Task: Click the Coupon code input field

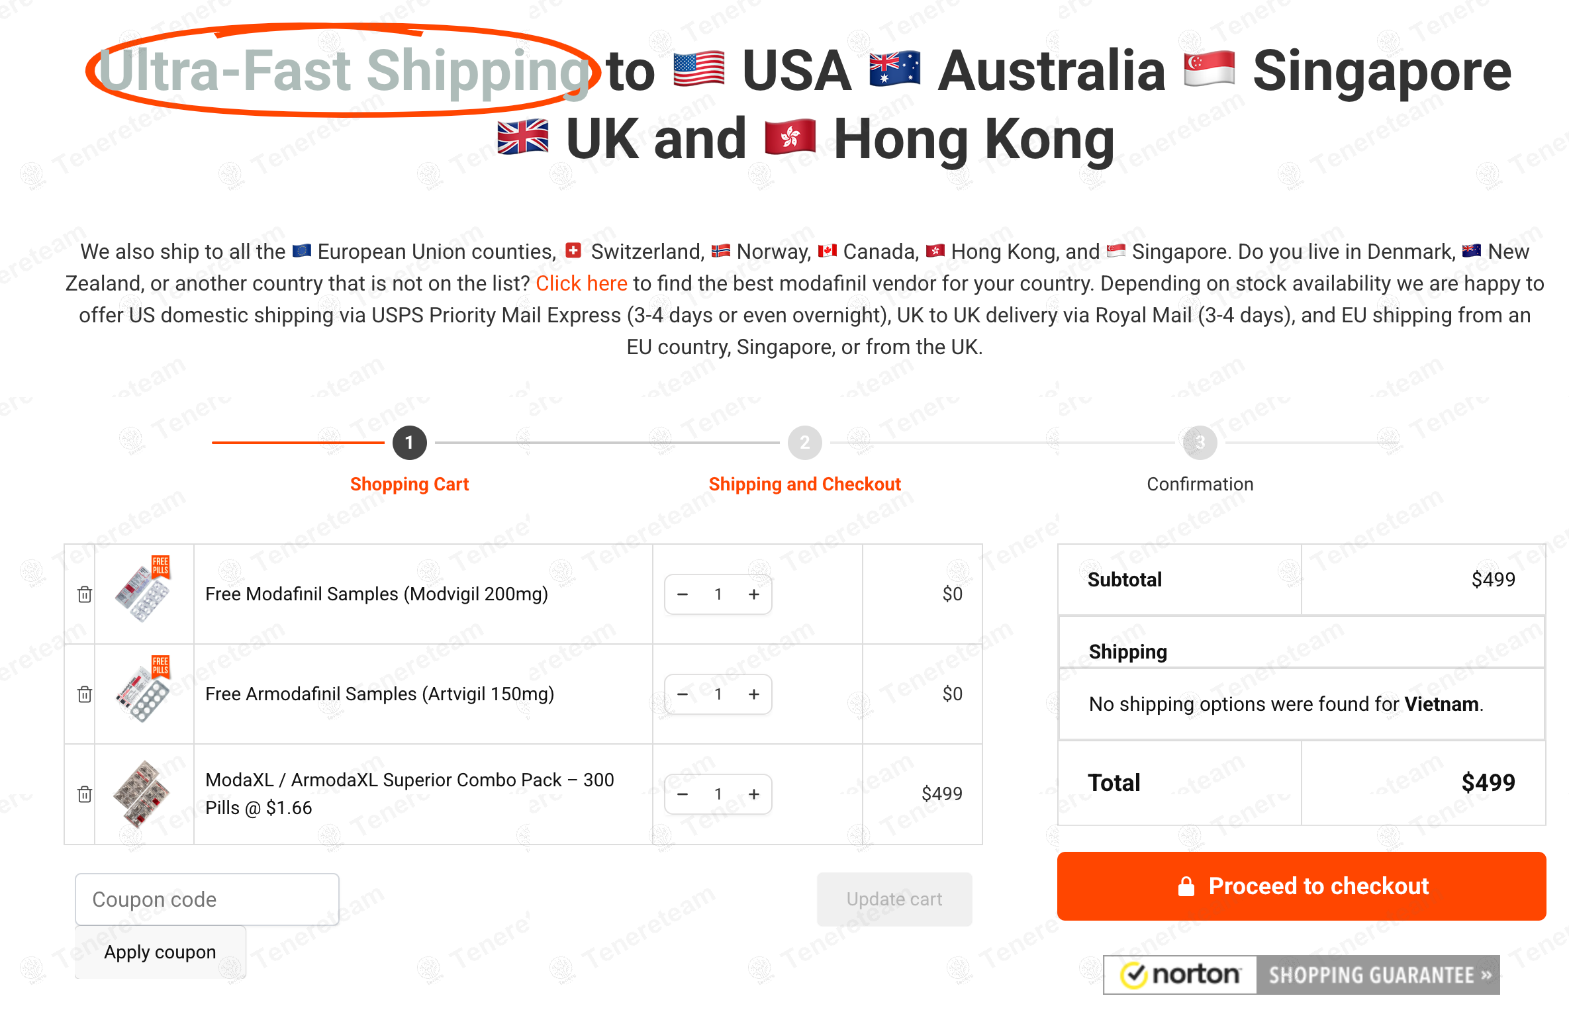Action: click(207, 899)
